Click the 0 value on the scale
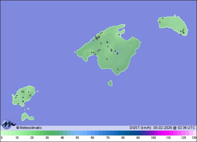Screen dimensions: 197x142 click(2, 138)
